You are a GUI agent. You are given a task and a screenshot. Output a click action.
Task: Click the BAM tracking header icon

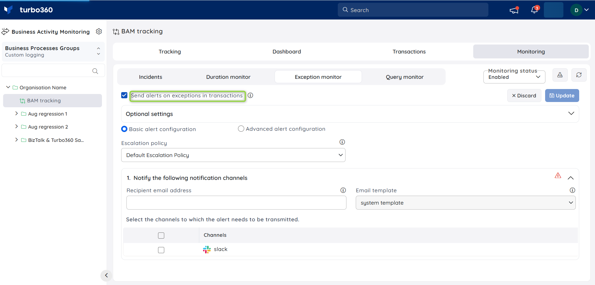[116, 32]
